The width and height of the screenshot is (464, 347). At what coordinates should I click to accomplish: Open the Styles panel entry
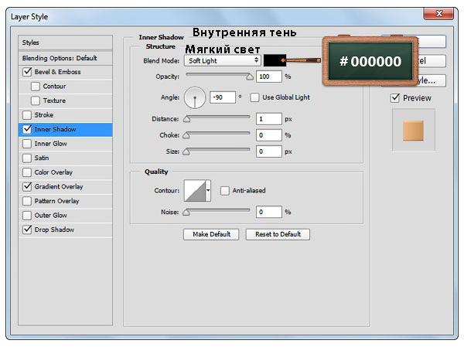[x=66, y=43]
